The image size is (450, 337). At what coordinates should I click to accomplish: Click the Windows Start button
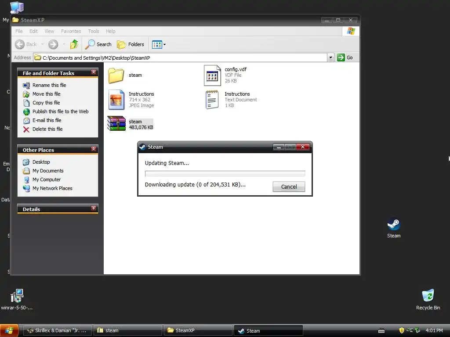tap(9, 330)
